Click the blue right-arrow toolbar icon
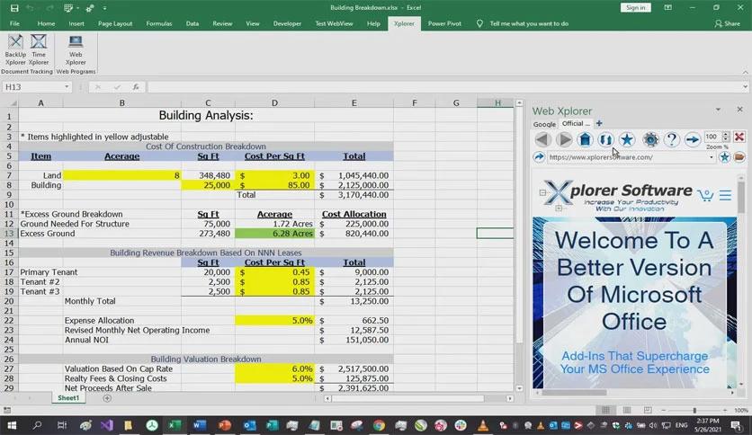752x435 pixels. [x=692, y=139]
